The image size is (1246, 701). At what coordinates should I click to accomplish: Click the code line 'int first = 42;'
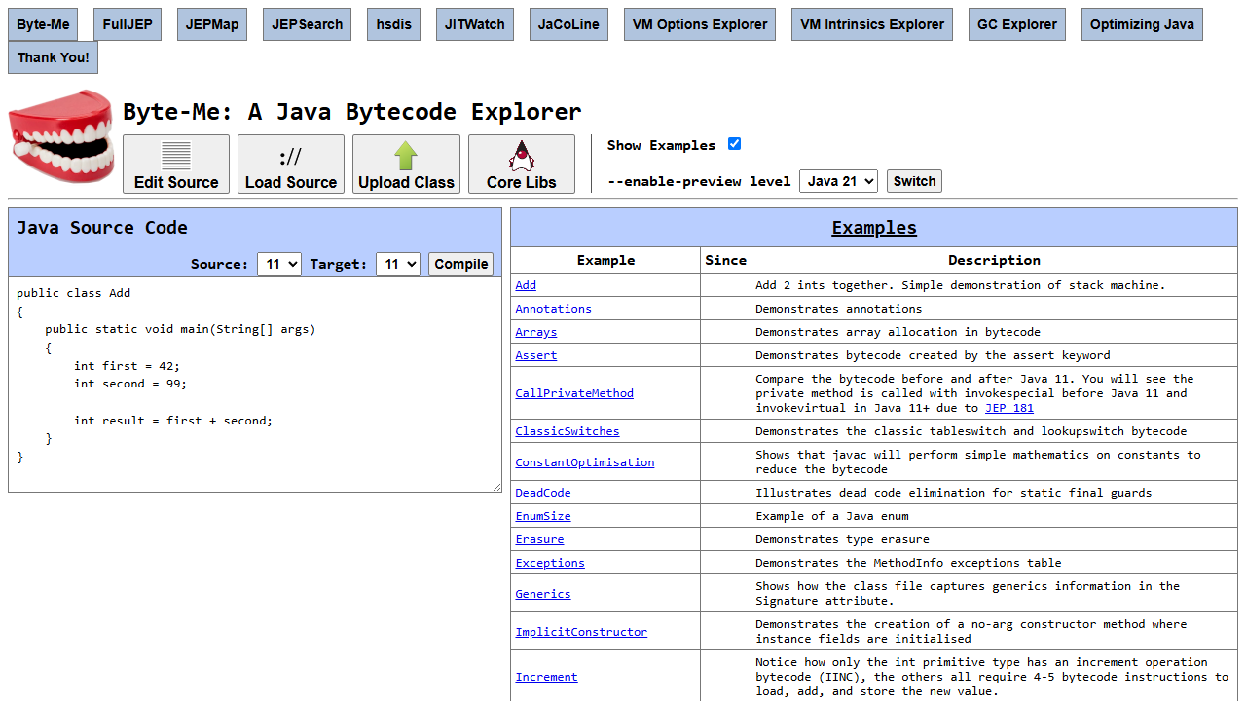coord(128,366)
